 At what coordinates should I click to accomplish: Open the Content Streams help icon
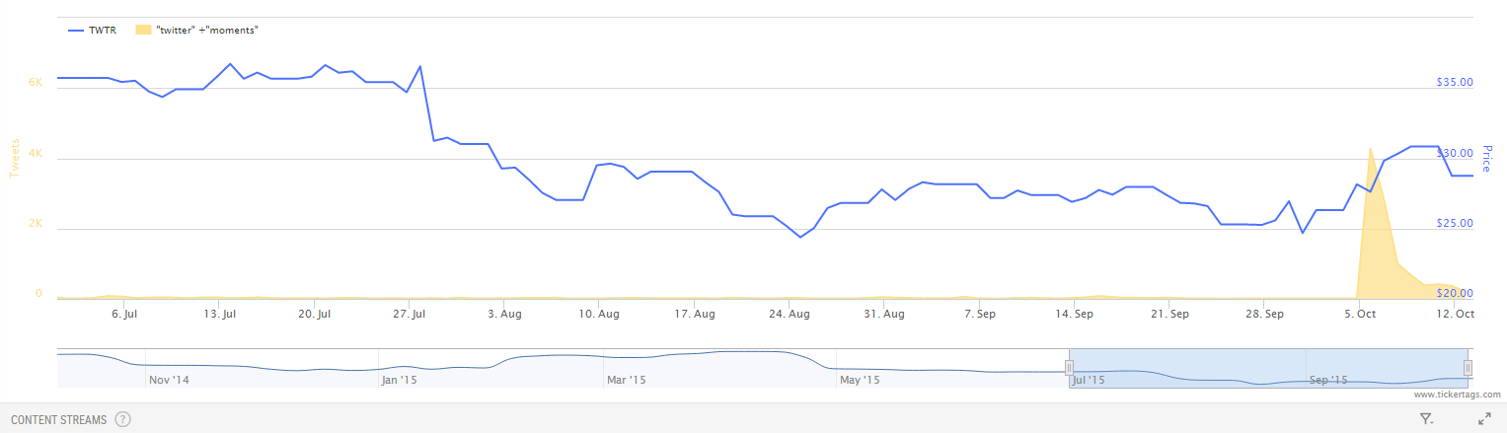(122, 419)
